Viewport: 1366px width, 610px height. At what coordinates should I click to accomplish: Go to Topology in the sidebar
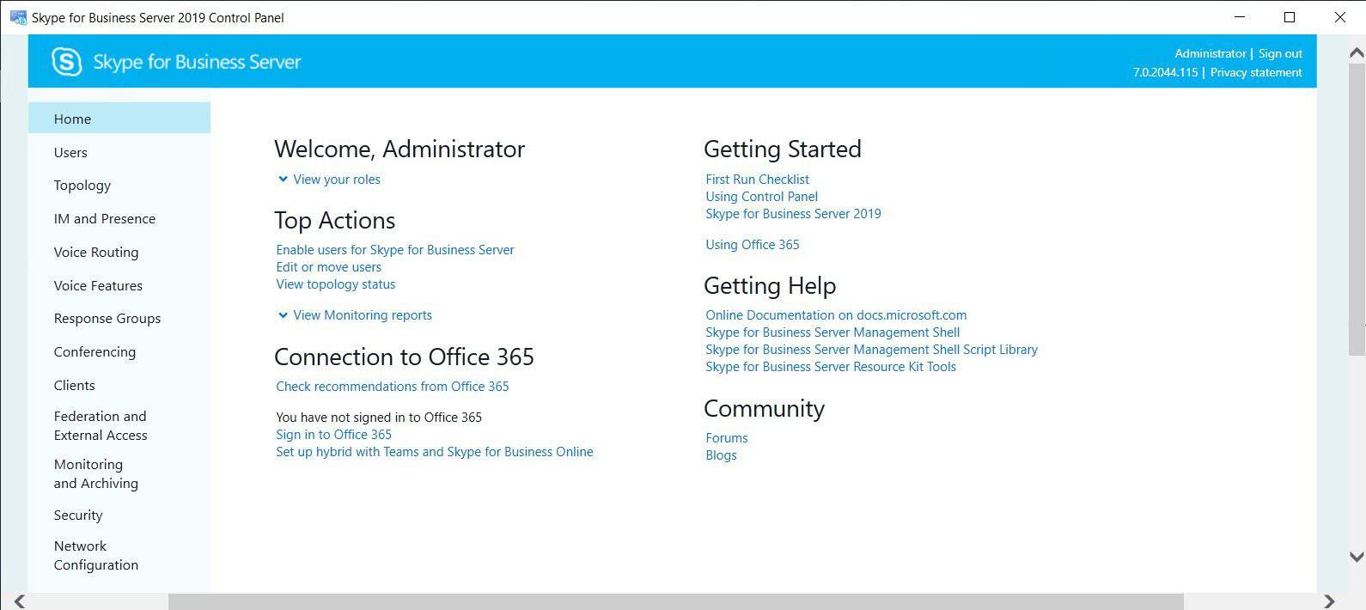point(82,186)
